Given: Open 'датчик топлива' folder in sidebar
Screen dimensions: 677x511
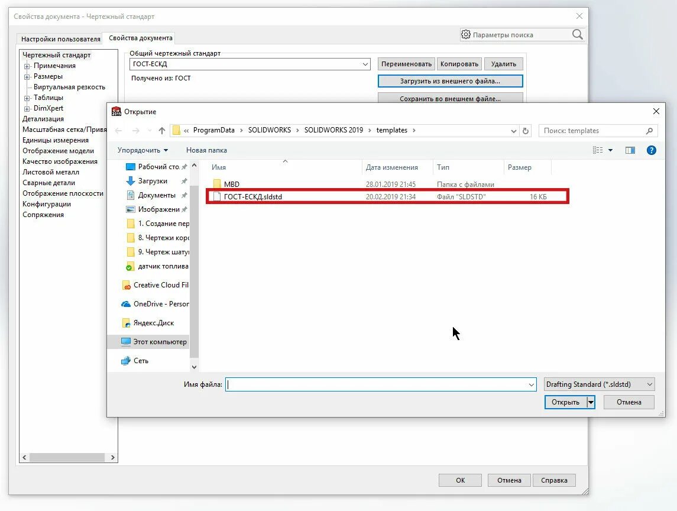Looking at the screenshot, I should (x=157, y=267).
